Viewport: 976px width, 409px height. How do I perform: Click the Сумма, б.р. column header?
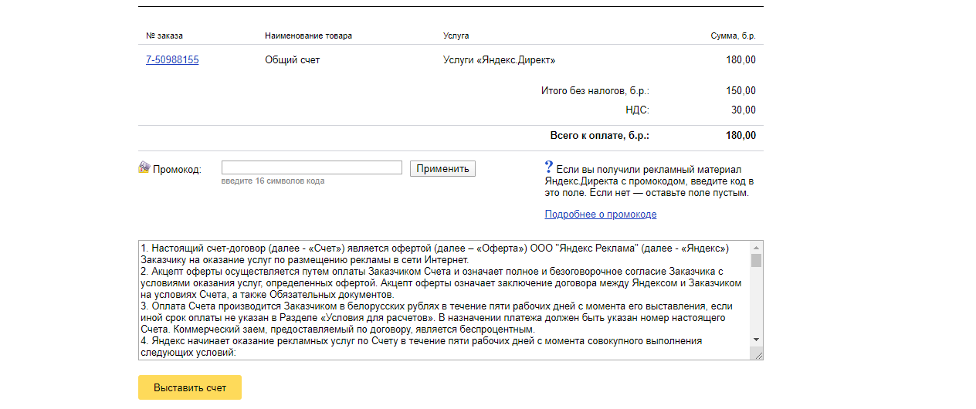(733, 35)
